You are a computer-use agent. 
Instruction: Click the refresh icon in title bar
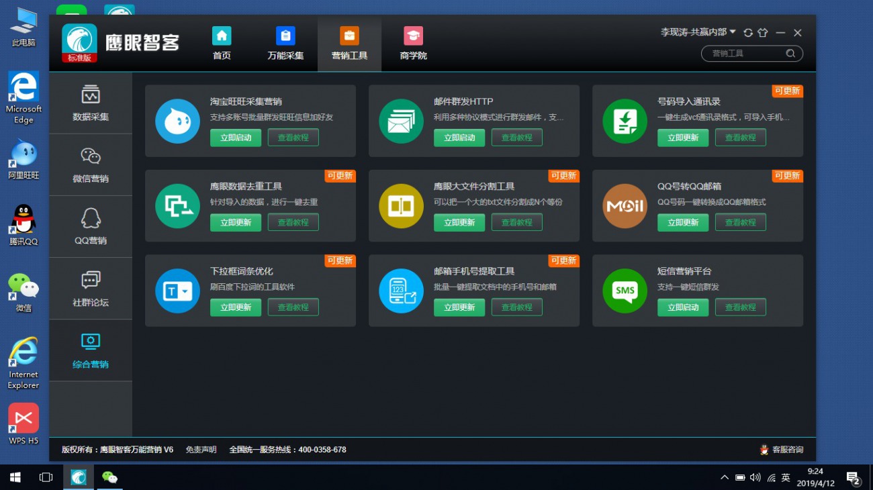[748, 33]
